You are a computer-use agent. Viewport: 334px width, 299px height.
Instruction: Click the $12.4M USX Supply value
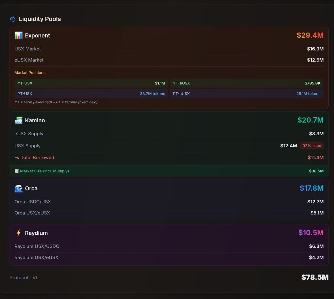[289, 146]
